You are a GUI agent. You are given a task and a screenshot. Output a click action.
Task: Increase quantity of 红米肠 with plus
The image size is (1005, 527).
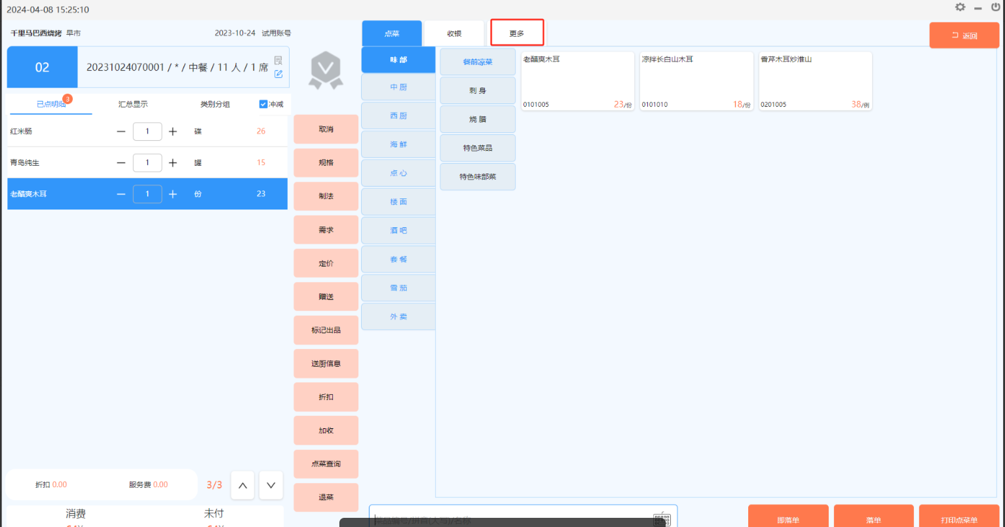tap(173, 132)
